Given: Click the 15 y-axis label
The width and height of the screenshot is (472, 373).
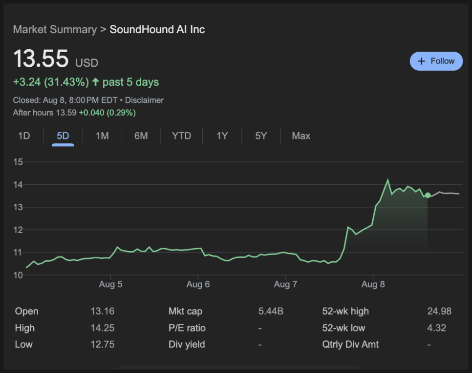Looking at the screenshot, I should click(x=18, y=162).
